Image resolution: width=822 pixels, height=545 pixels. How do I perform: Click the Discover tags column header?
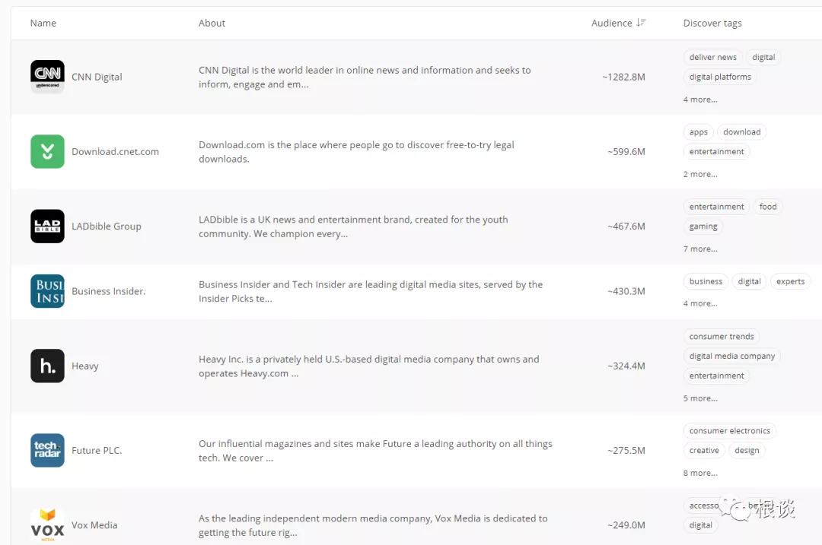[x=712, y=23]
